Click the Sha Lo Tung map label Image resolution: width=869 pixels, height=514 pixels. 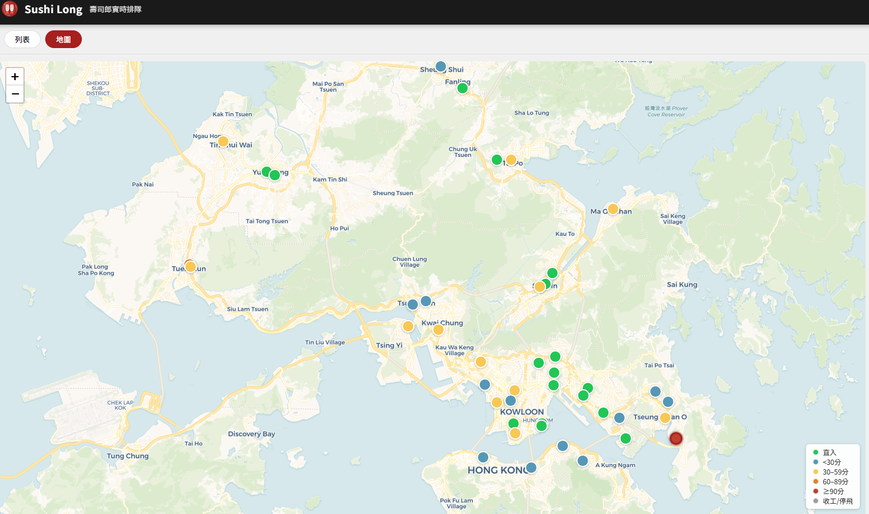[x=531, y=113]
